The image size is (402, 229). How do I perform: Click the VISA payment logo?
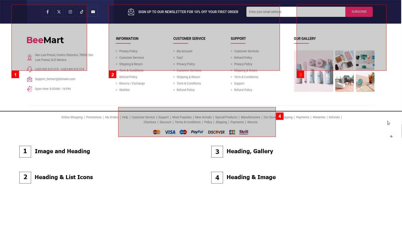[170, 132]
